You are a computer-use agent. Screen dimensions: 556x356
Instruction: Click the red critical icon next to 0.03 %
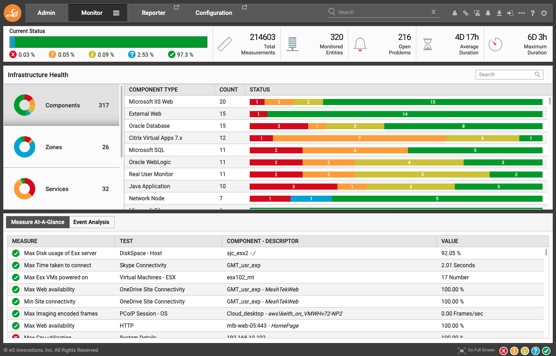(x=13, y=54)
